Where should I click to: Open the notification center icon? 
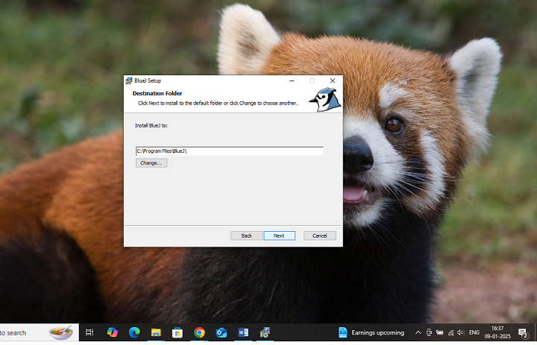(x=523, y=332)
